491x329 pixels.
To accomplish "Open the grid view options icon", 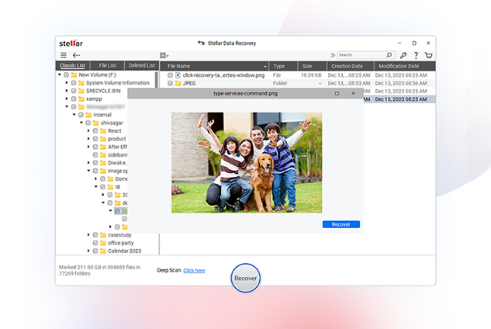I will [x=164, y=56].
